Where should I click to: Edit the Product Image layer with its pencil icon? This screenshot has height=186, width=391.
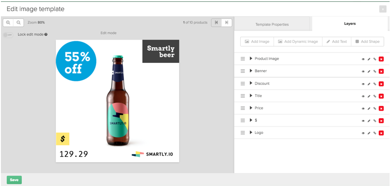(x=369, y=59)
